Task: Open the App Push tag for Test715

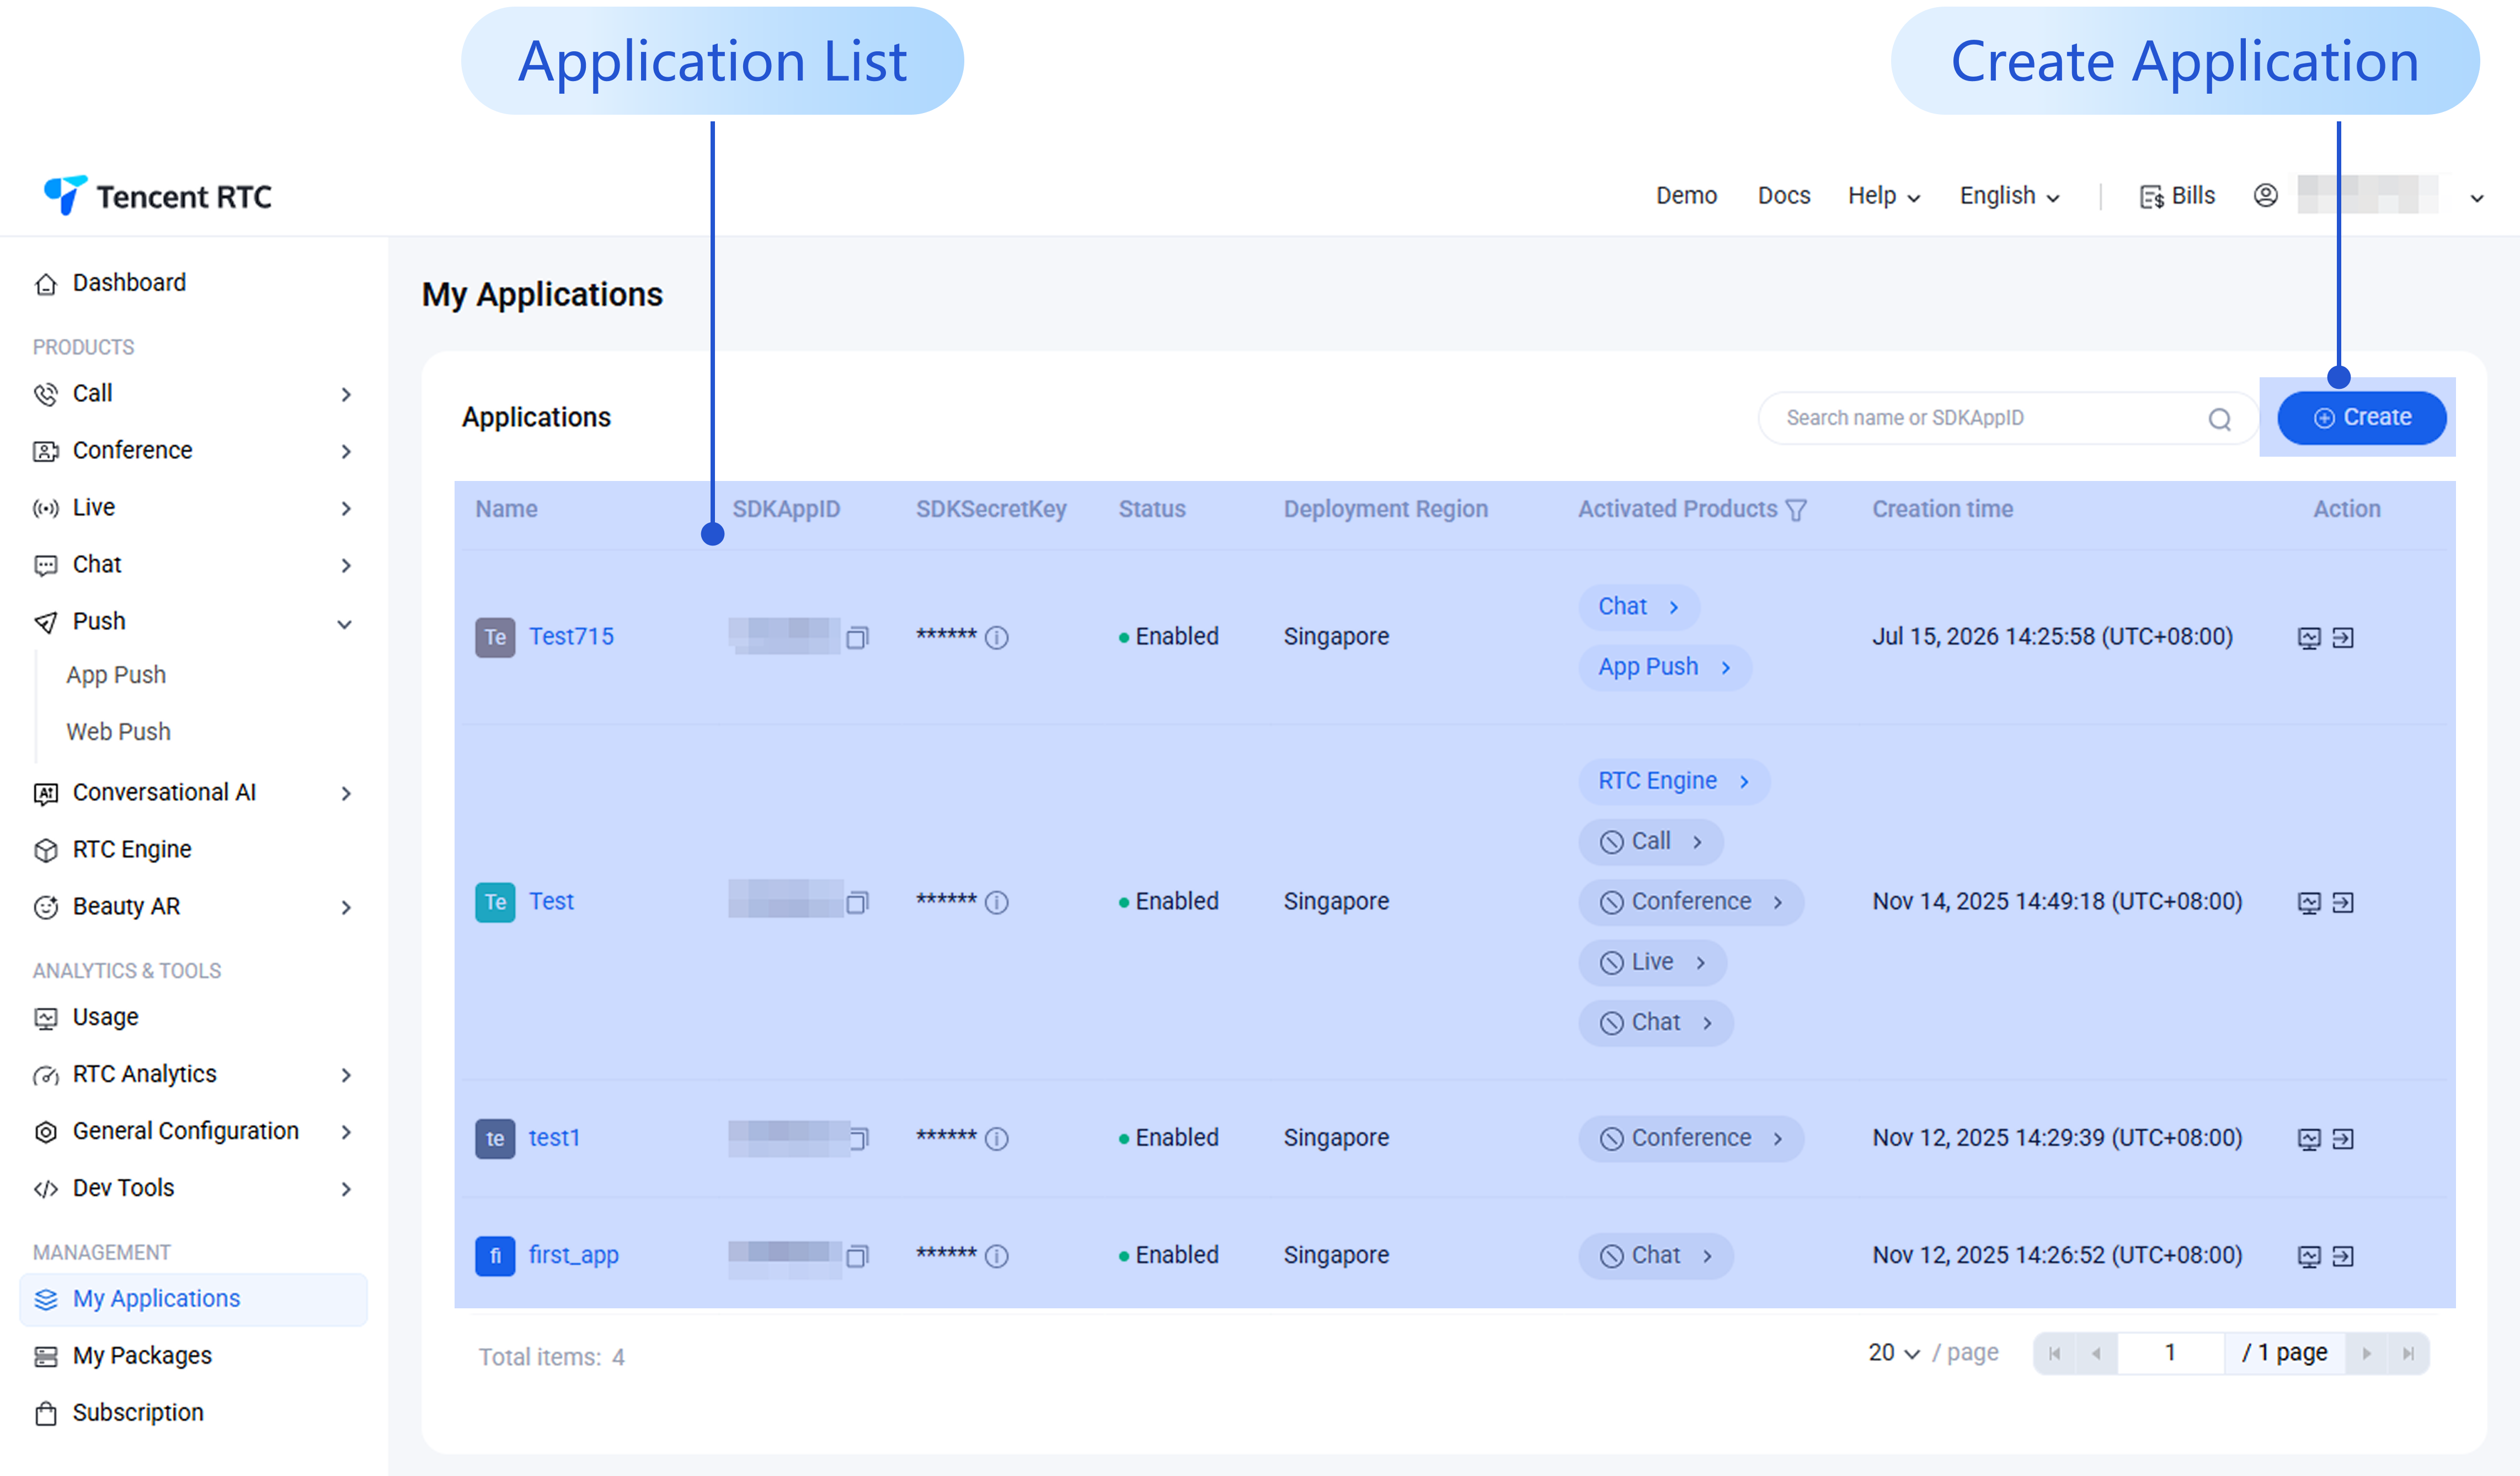Action: click(x=1665, y=668)
